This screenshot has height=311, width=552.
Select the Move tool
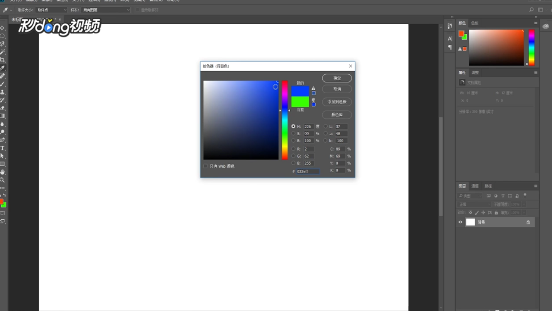click(2, 28)
